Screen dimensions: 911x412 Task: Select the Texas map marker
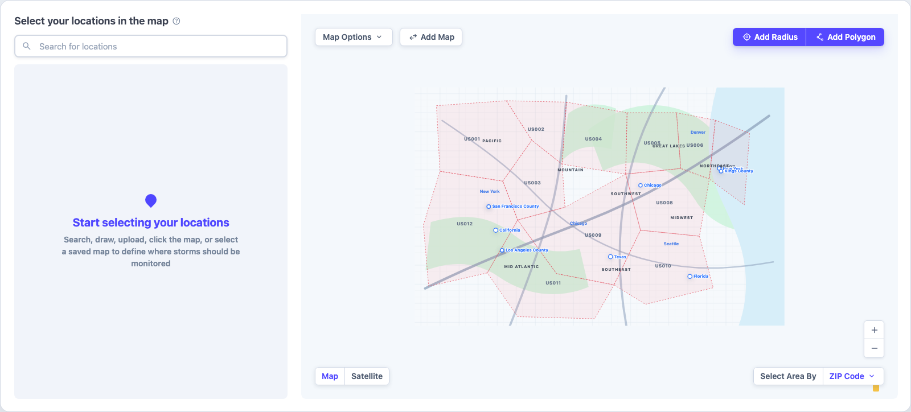pyautogui.click(x=610, y=257)
